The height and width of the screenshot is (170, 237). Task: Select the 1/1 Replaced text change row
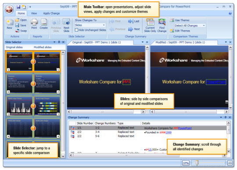147,128
